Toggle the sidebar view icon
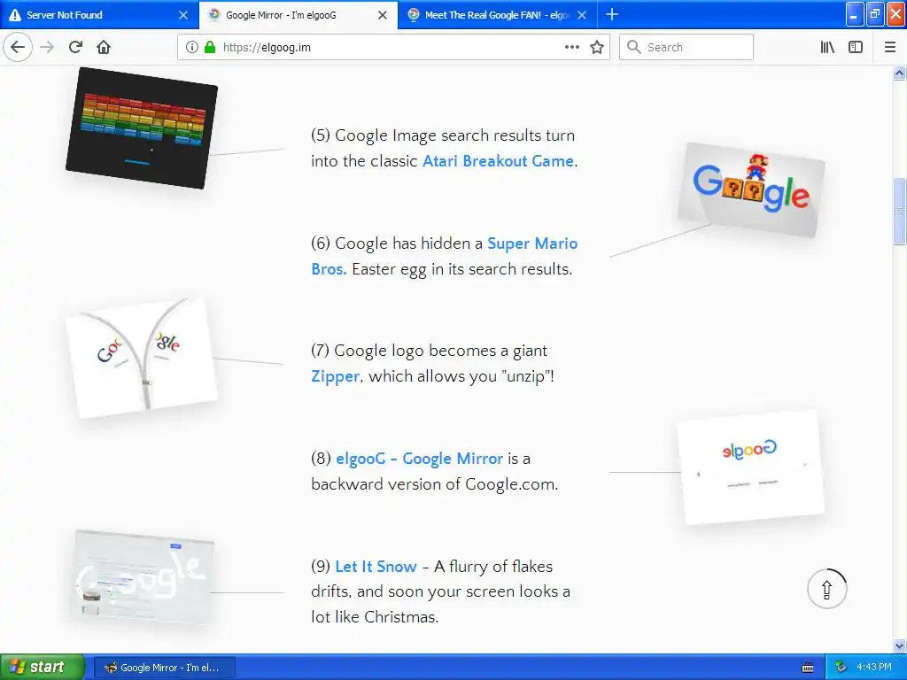The image size is (907, 680). point(856,47)
